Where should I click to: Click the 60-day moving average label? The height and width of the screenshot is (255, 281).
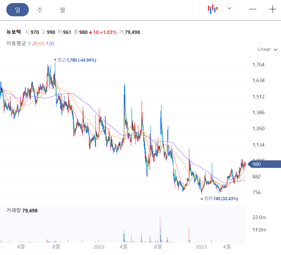click(42, 44)
